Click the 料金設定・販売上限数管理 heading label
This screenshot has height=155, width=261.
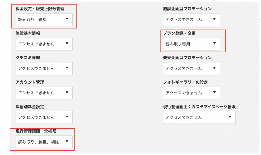click(x=40, y=9)
